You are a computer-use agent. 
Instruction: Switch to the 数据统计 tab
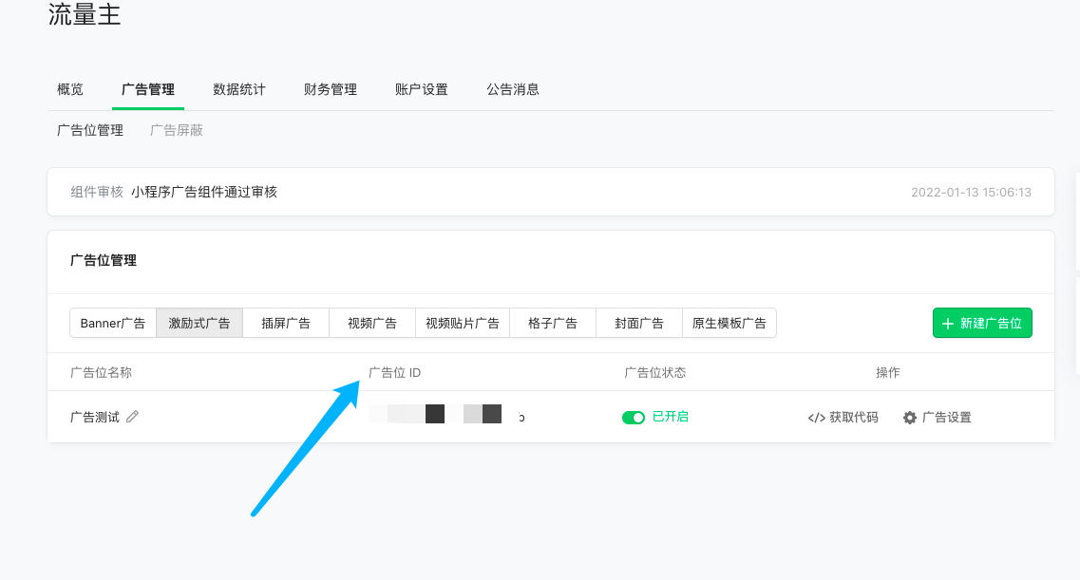point(239,89)
